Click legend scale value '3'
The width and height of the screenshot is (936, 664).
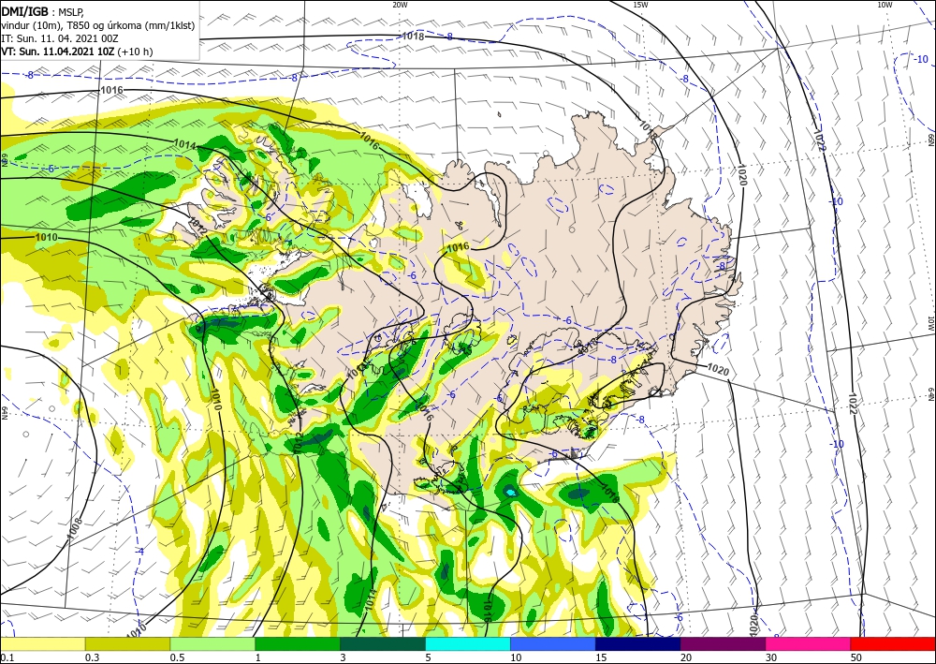[343, 657]
